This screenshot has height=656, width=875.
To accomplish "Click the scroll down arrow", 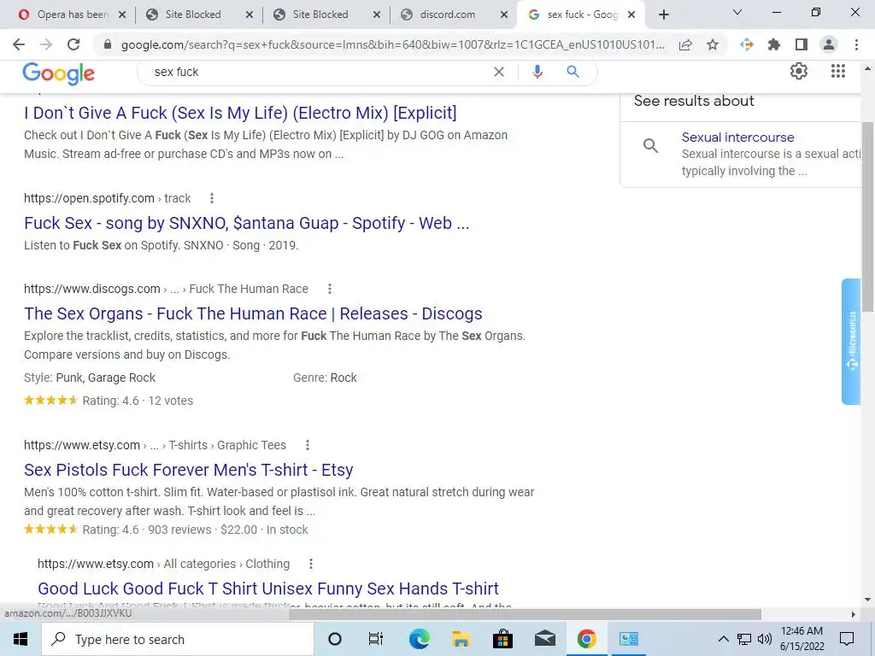I will (x=867, y=600).
